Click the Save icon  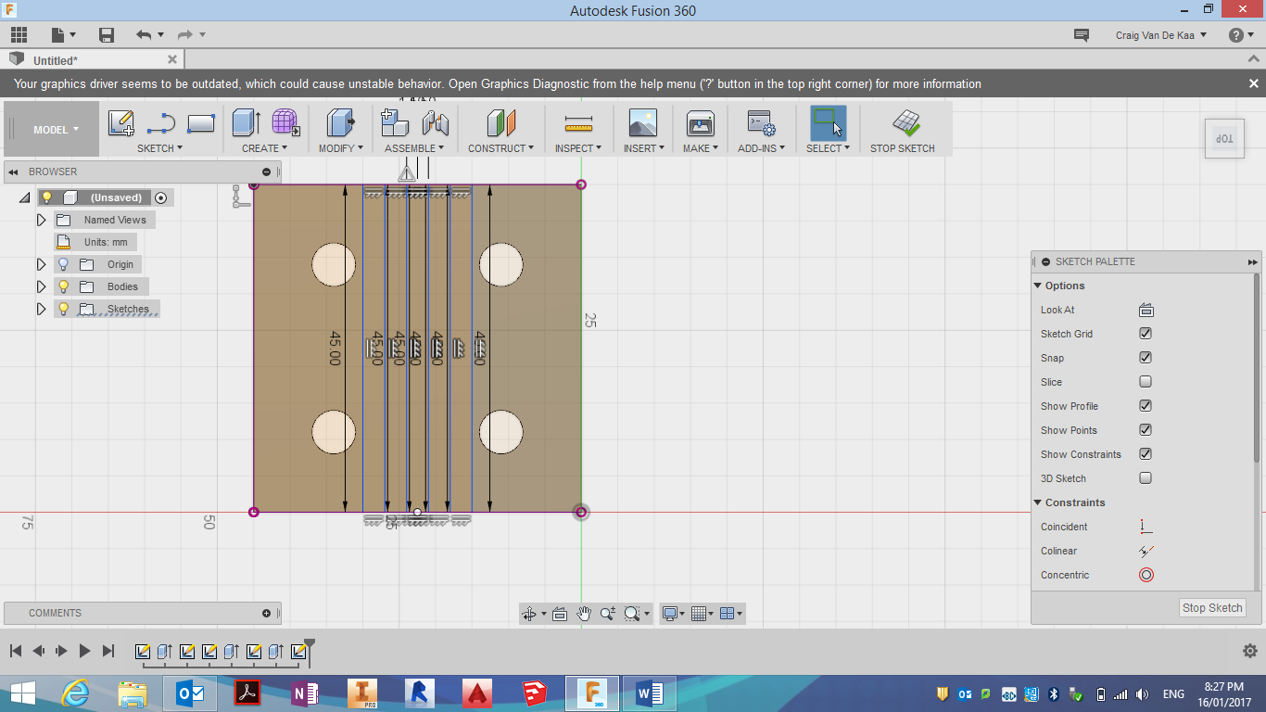tap(107, 35)
